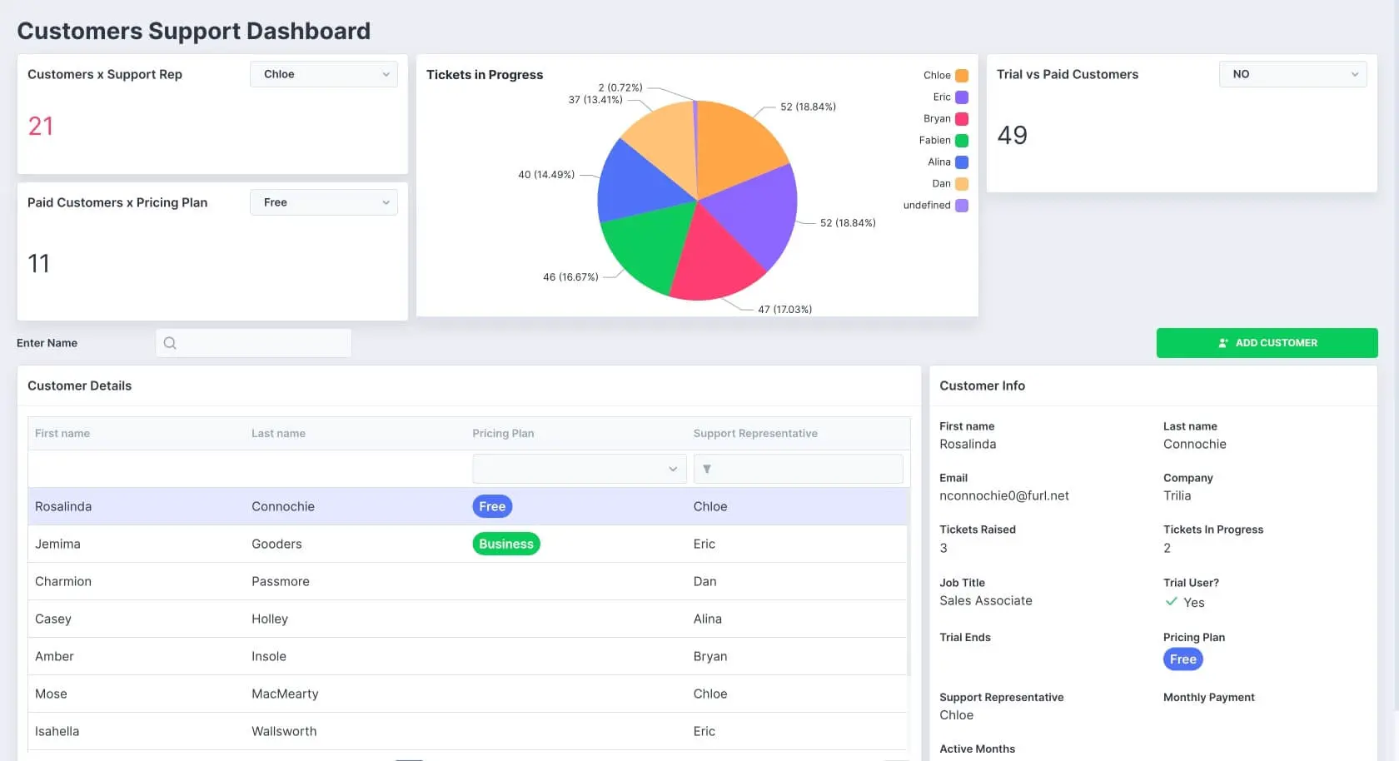Click the Free pill badge on Rosalinda's row

(491, 505)
